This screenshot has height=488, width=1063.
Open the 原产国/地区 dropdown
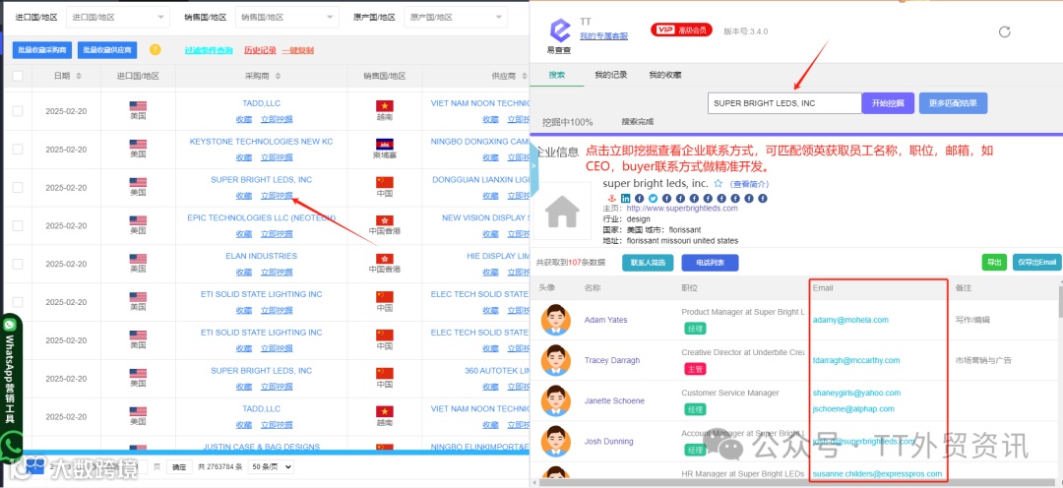point(456,17)
